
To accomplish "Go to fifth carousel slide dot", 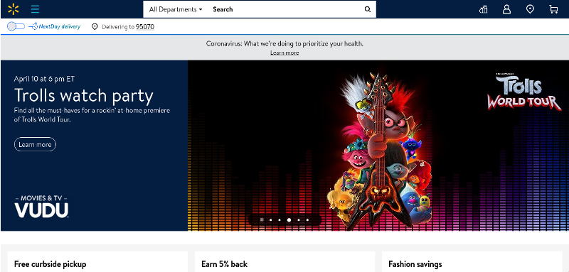I will (307, 220).
